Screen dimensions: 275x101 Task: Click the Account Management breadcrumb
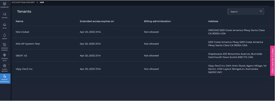(23, 2)
